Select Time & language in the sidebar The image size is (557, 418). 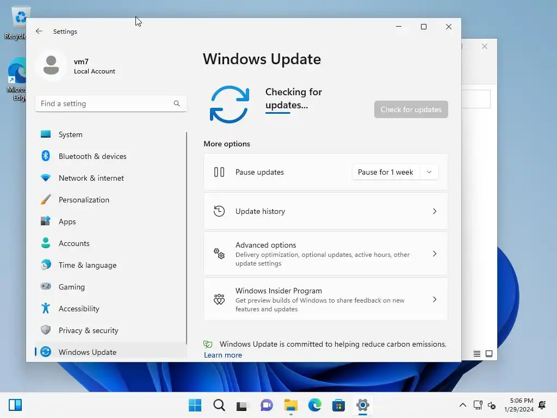(x=111, y=265)
